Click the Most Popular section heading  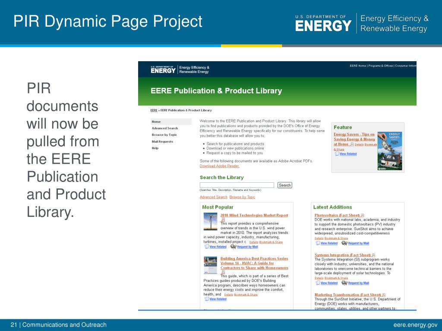tap(218, 207)
